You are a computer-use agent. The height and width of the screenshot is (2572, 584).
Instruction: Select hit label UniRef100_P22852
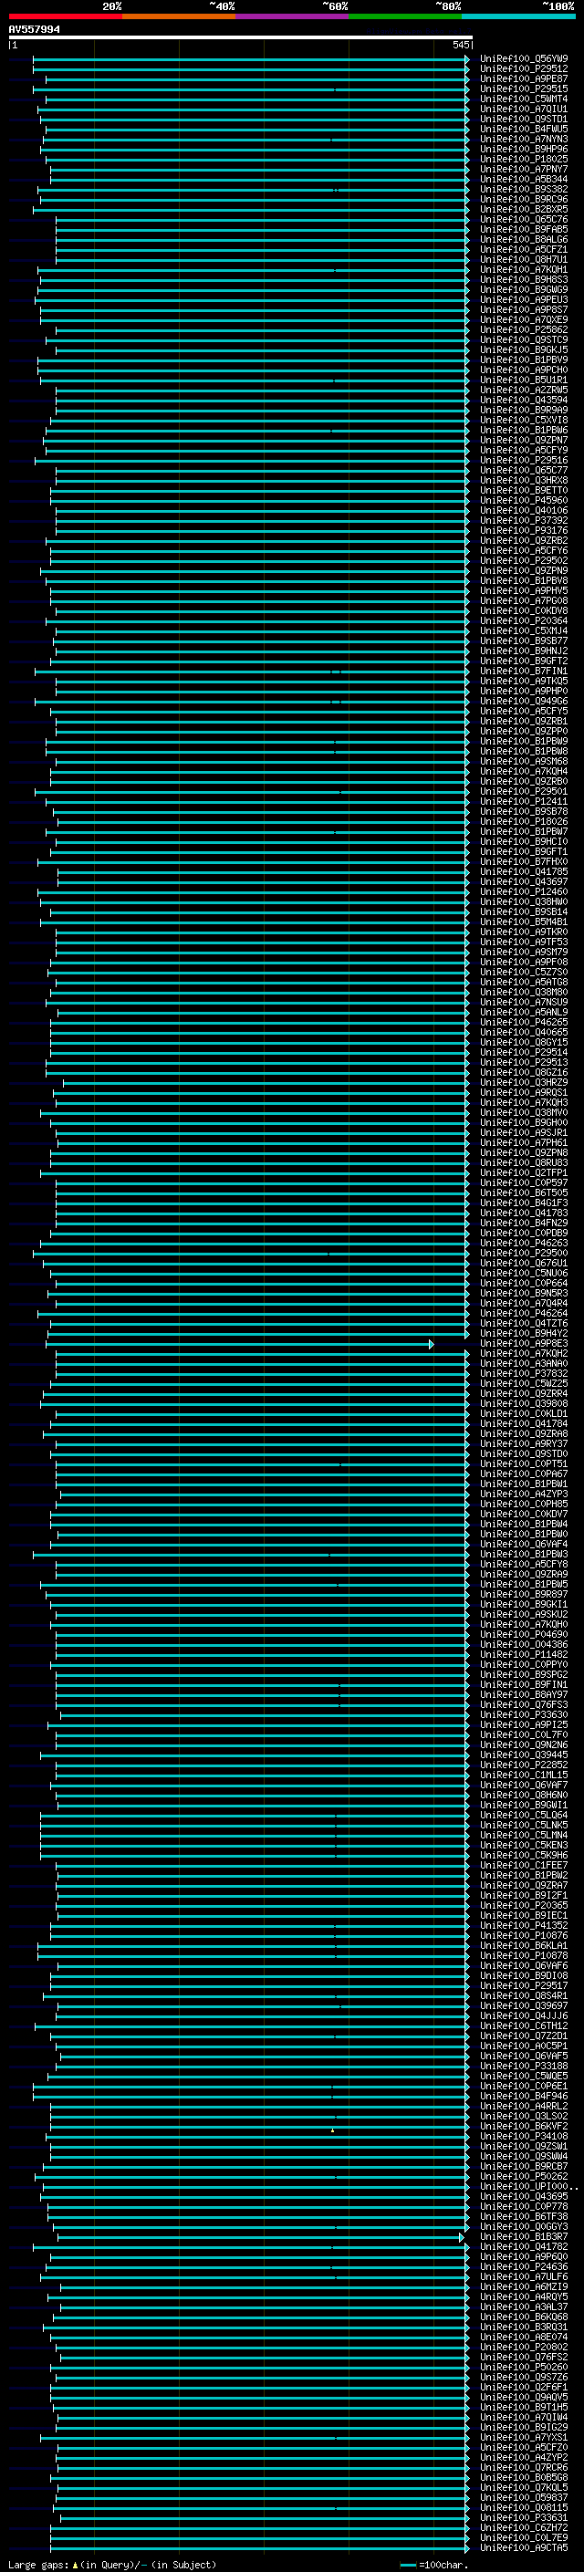524,1765
